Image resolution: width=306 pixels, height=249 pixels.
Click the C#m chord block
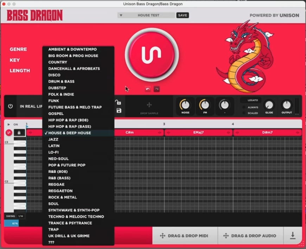[129, 133]
